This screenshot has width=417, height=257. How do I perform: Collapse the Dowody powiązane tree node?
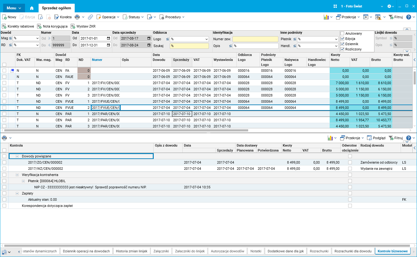(17, 156)
